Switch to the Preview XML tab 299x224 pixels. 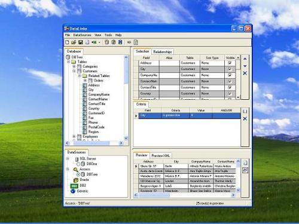pyautogui.click(x=161, y=155)
